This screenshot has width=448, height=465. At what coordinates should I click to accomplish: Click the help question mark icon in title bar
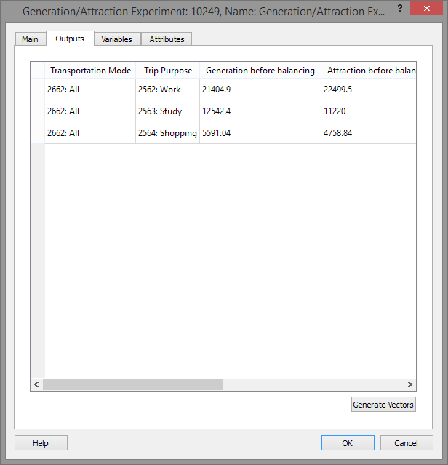tap(399, 9)
